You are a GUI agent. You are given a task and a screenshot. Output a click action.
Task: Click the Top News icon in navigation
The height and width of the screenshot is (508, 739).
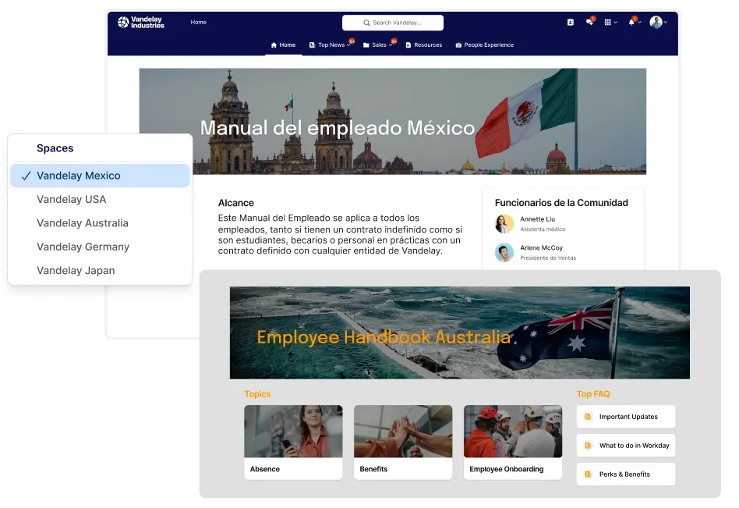(312, 45)
